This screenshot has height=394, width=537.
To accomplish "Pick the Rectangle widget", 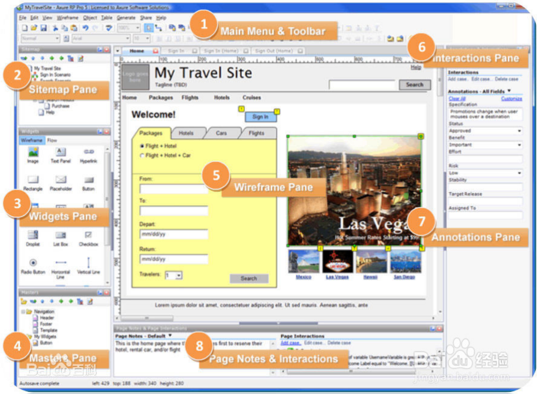I will click(x=33, y=180).
